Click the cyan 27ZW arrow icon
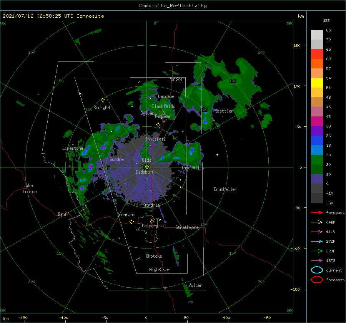The height and width of the screenshot is (323, 346). point(317,242)
